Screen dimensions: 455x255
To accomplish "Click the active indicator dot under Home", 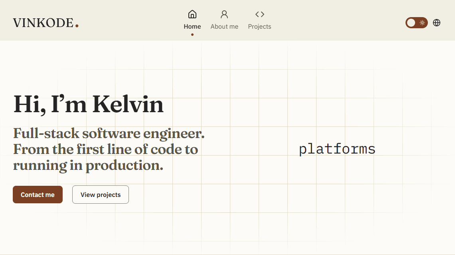I will click(192, 35).
